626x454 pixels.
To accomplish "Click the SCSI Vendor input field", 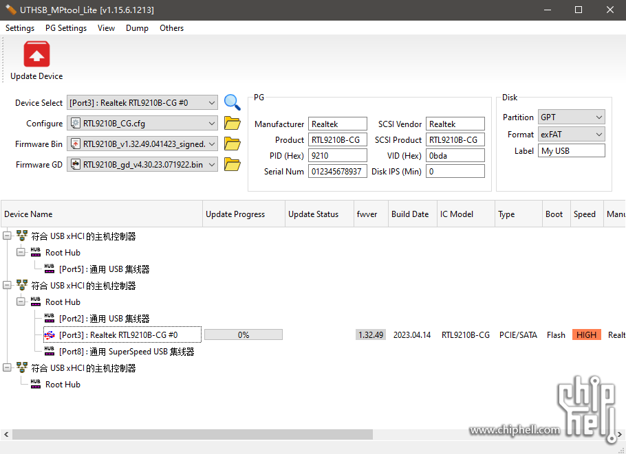I will (455, 124).
